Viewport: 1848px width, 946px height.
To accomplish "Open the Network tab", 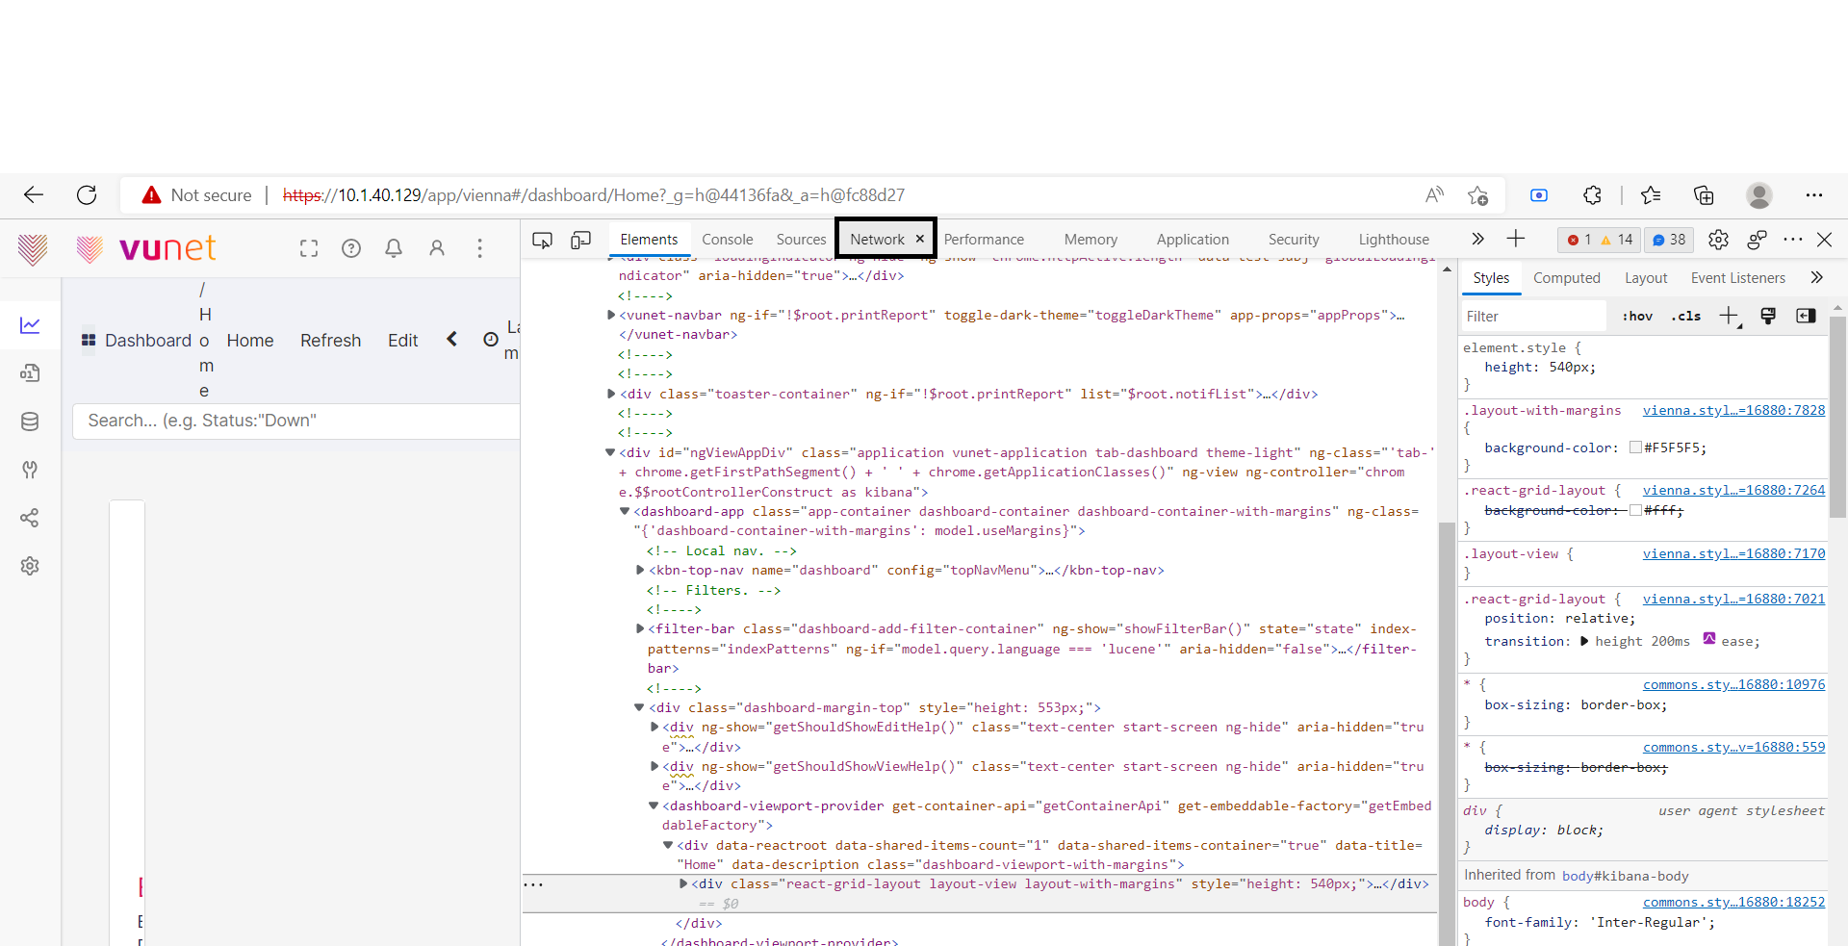I will coord(877,240).
